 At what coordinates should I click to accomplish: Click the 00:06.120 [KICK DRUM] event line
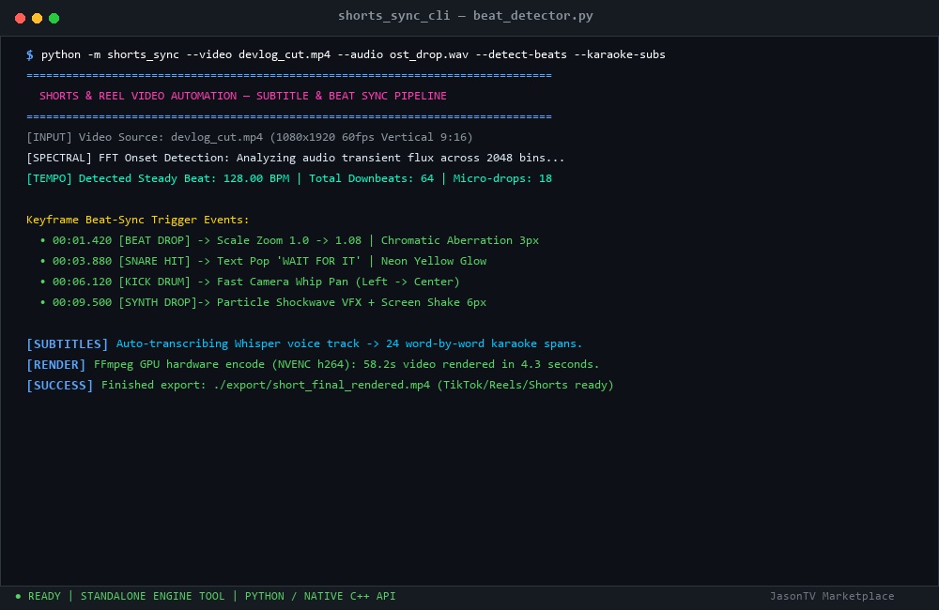pyautogui.click(x=250, y=282)
